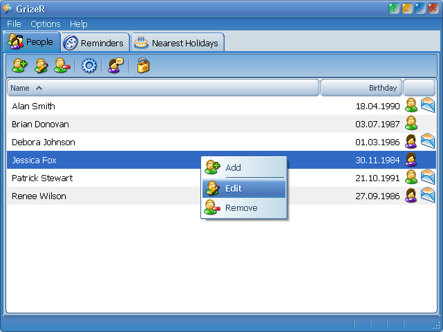Click Debora Johnson's envelope icon

click(x=428, y=141)
